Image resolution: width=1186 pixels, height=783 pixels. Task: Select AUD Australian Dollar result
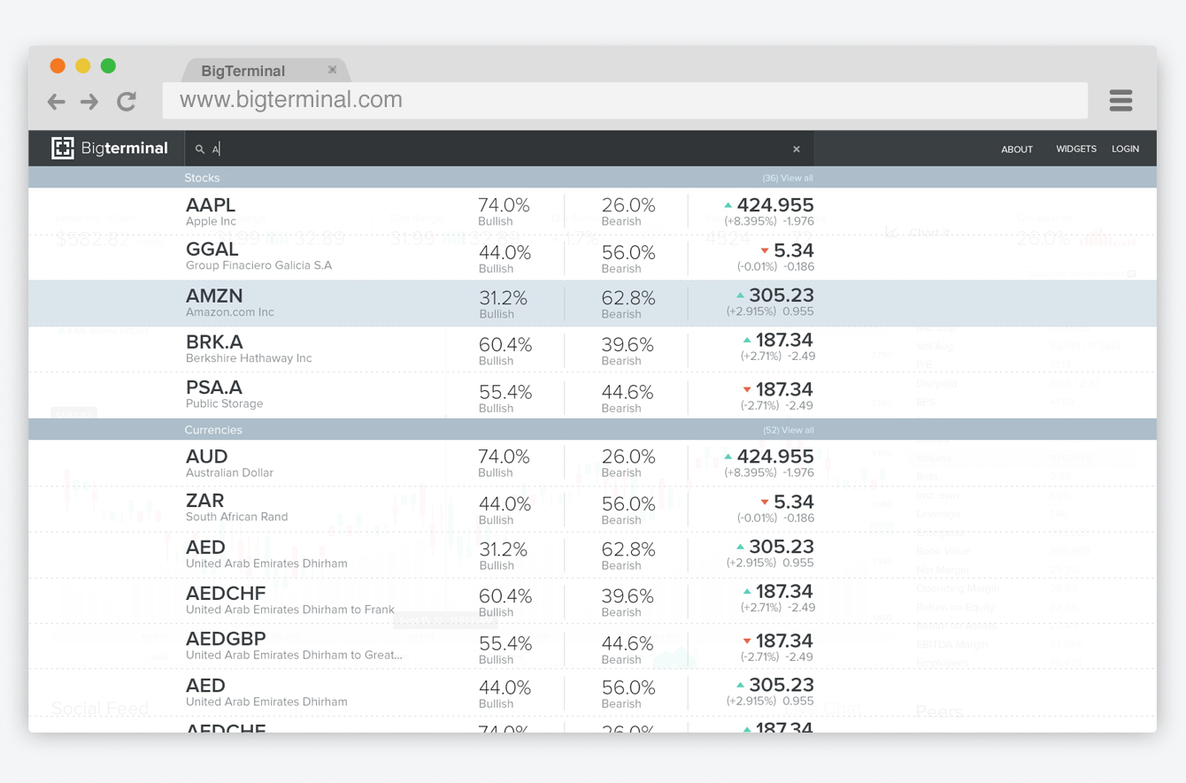[592, 463]
